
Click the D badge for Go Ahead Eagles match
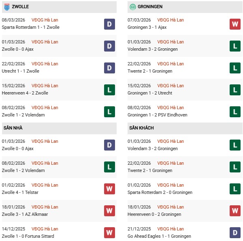point(235,233)
